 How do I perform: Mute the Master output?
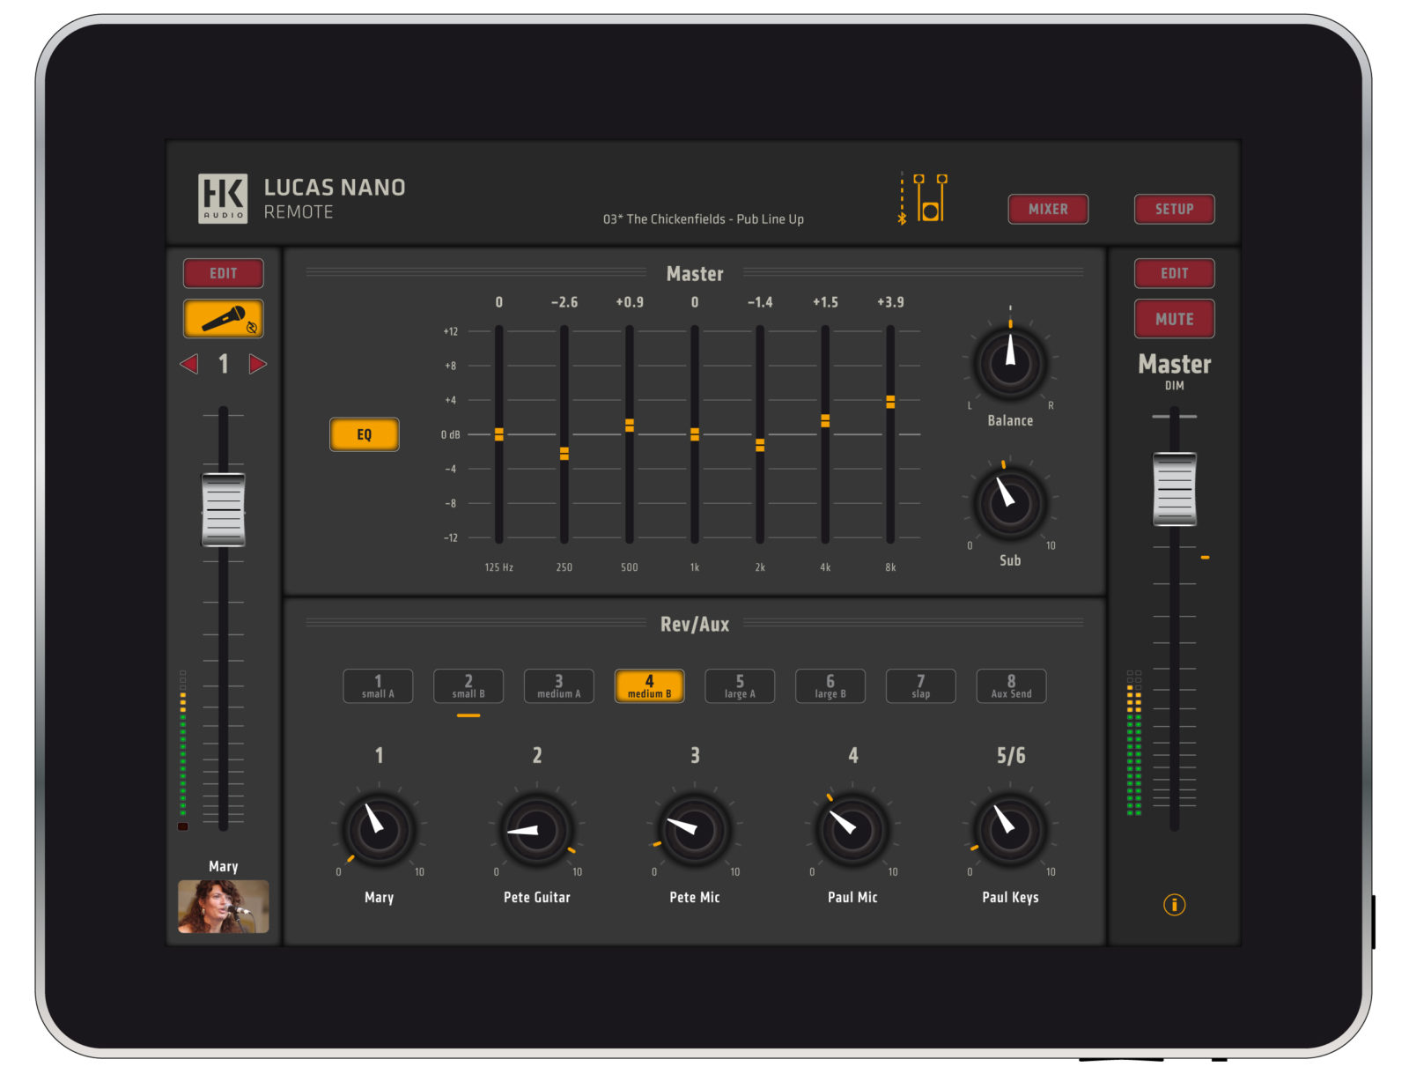click(x=1174, y=319)
